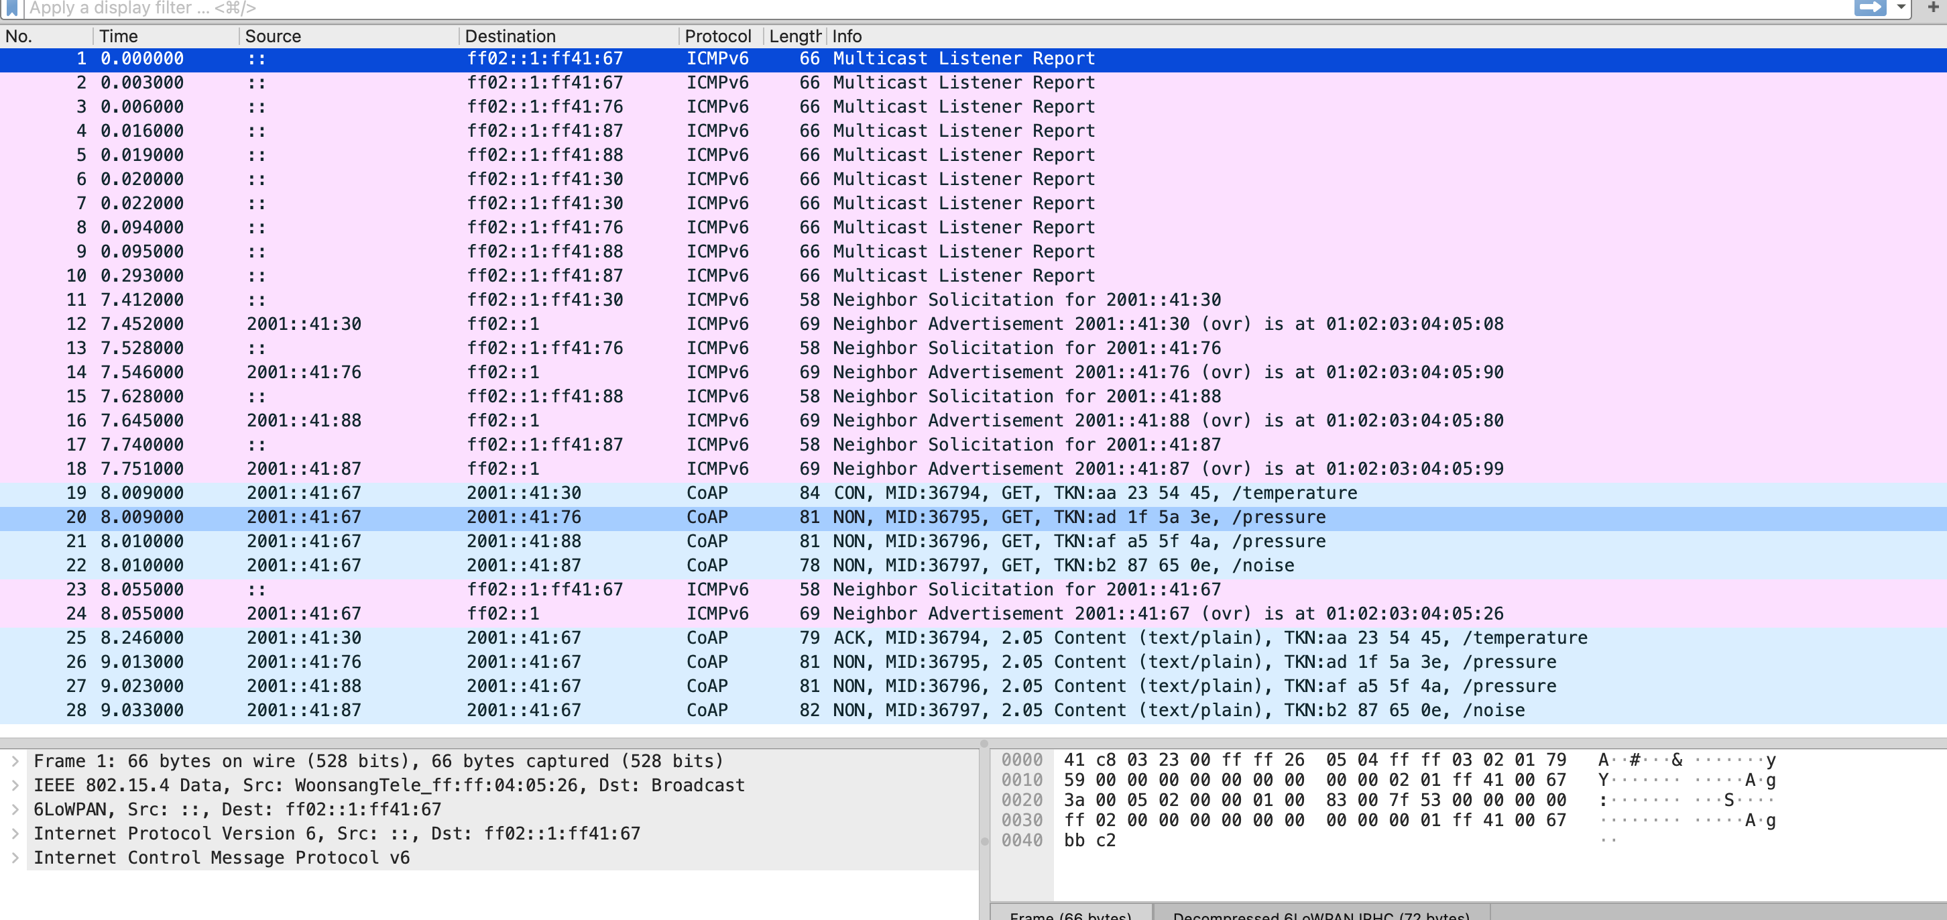Screen dimensions: 1947x920
Task: Switch to Decompressed 6LoWPAN IPHC bytes tab
Action: 1320,914
